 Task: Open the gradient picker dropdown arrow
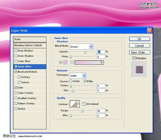click(103, 63)
